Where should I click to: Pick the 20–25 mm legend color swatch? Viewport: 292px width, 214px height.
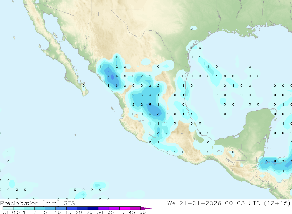tap(82, 208)
